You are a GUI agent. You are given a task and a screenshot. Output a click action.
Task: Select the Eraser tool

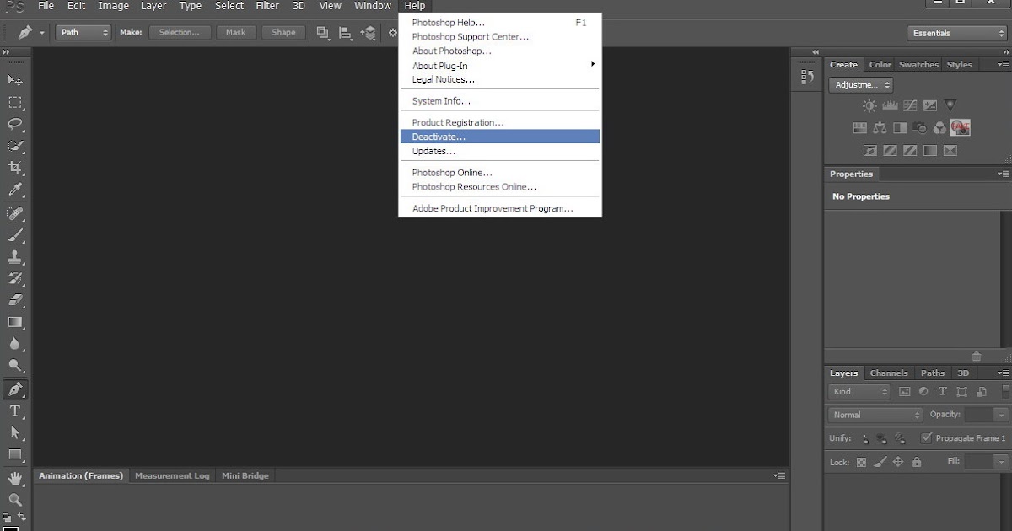point(15,301)
